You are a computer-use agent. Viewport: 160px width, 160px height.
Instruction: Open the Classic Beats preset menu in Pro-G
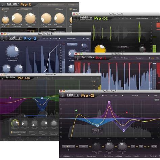(x=72, y=38)
